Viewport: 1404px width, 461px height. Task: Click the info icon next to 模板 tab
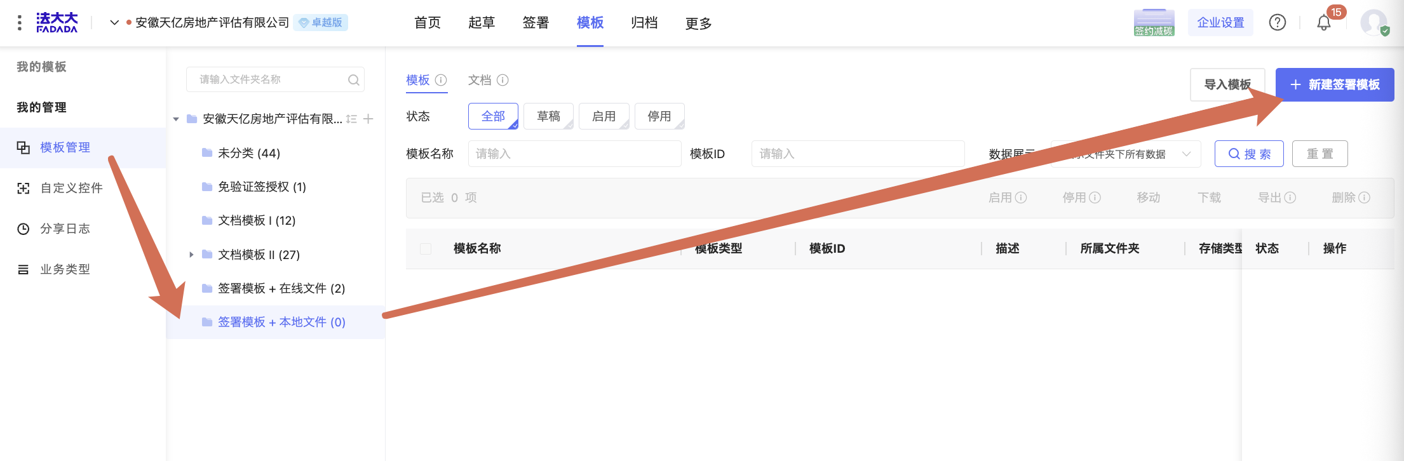point(441,80)
